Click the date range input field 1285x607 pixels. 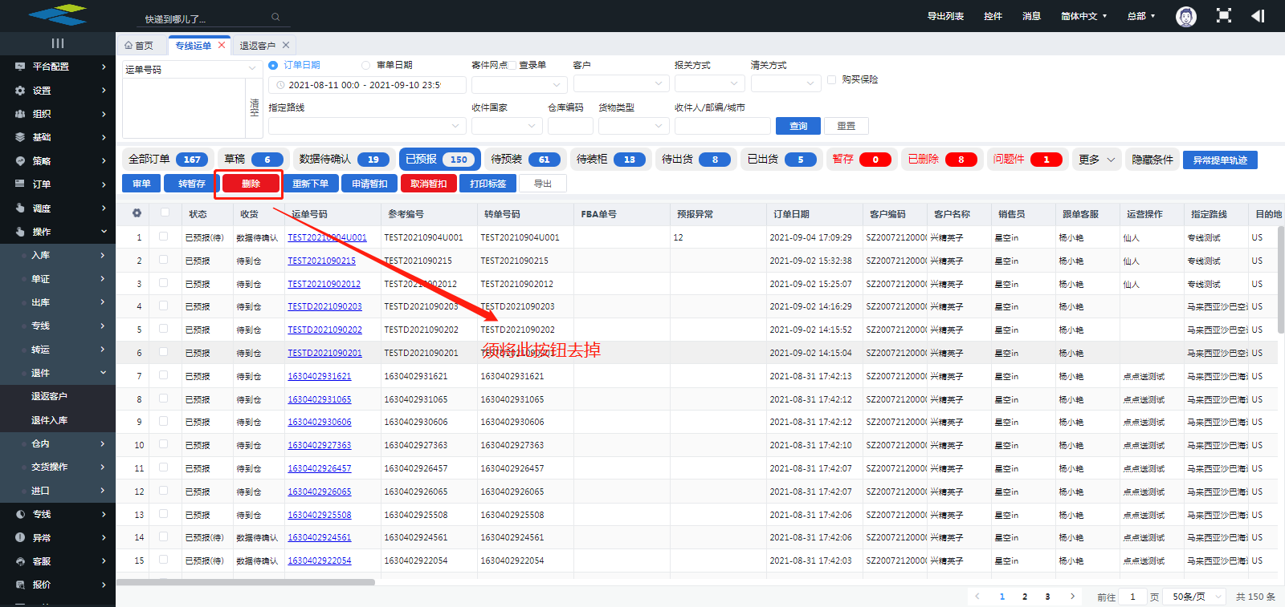(368, 84)
